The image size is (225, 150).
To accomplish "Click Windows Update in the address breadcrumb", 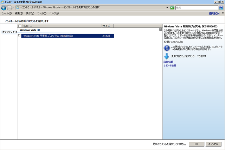I will [52, 7].
